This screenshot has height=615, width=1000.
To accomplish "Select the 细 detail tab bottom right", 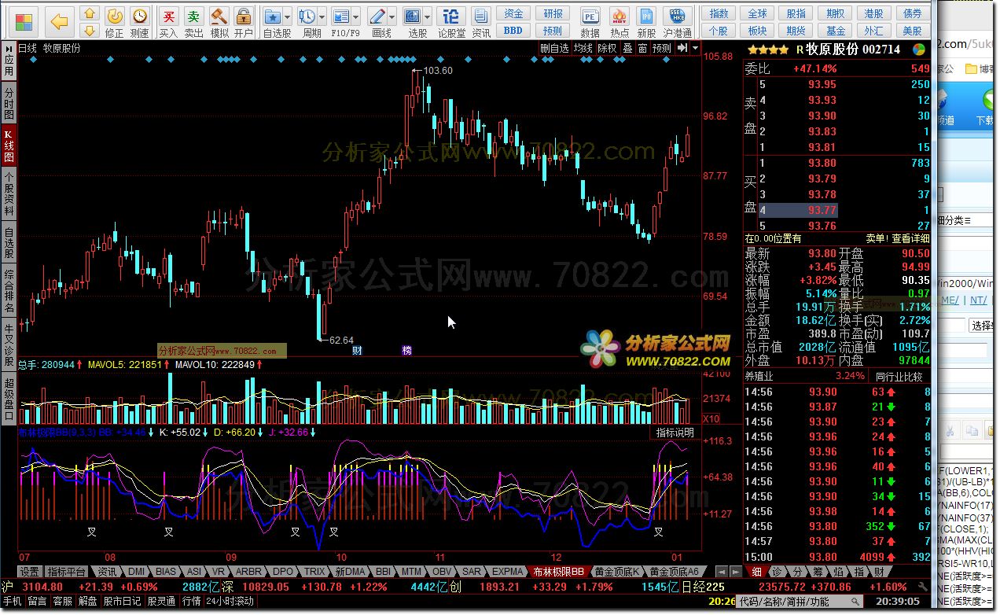I will pos(756,572).
